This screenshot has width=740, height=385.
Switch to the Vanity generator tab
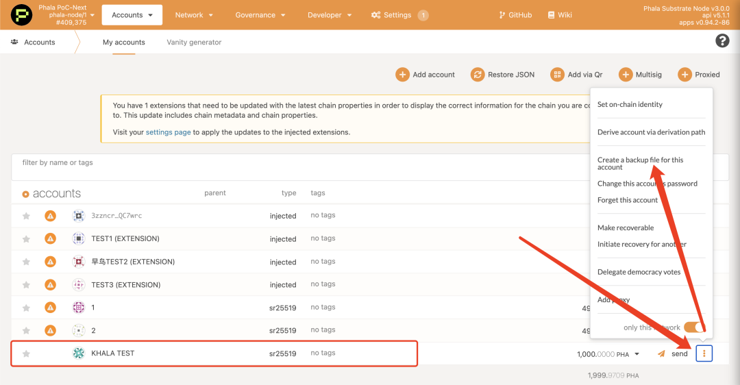tap(194, 42)
